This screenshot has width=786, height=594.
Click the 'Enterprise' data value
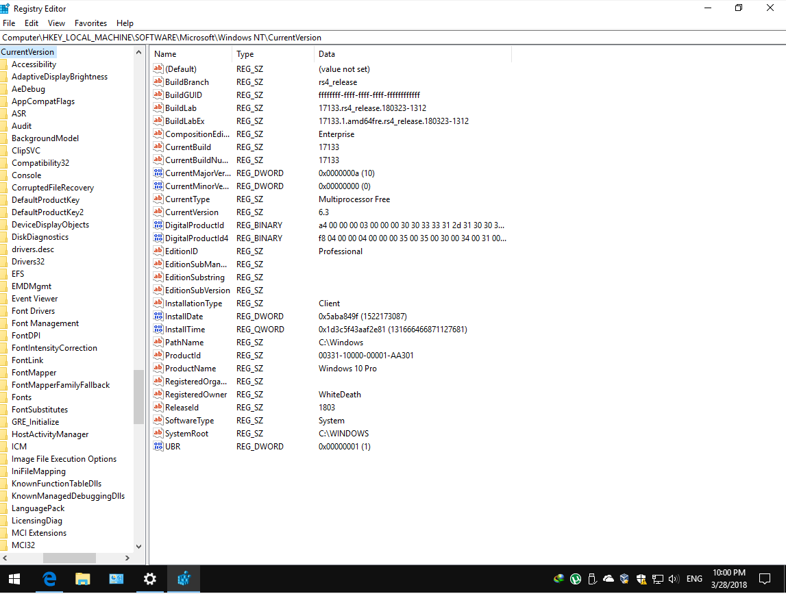[336, 134]
